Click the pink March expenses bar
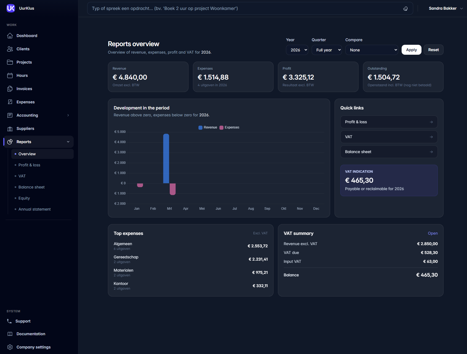467x354 pixels. (173, 189)
